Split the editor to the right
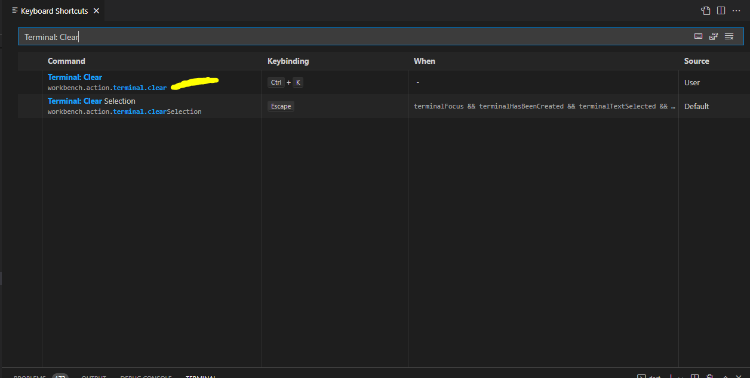 pos(721,11)
